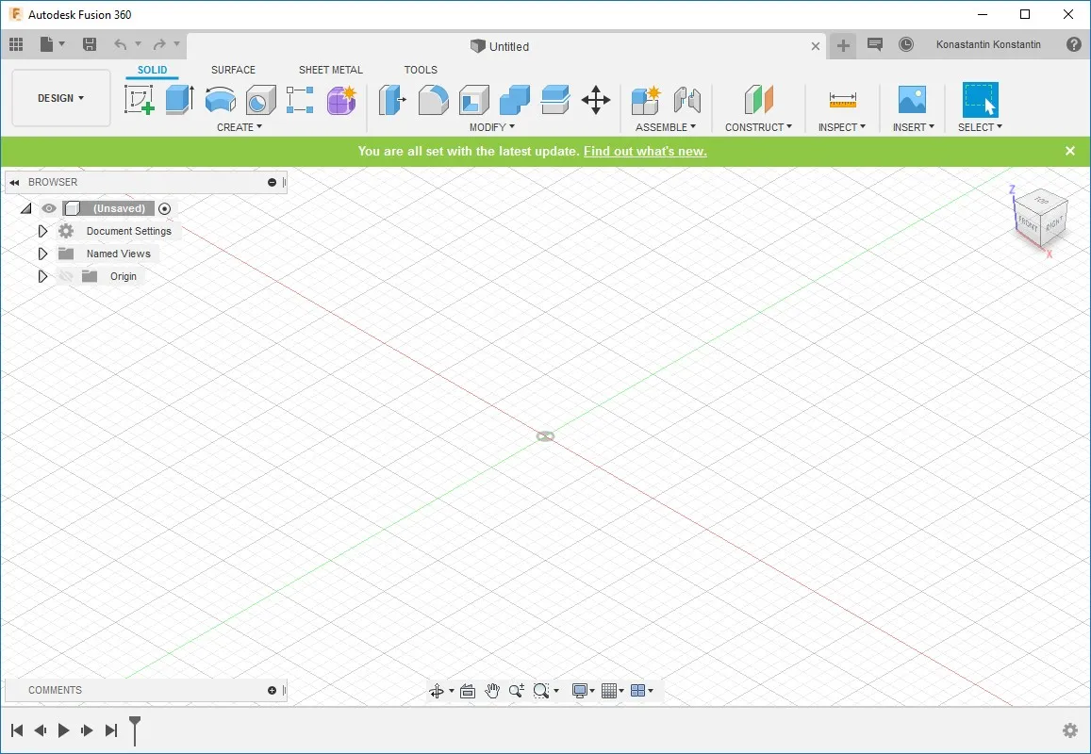Screen dimensions: 1091x754
Task: Open the DESIGN workspace dropdown
Action: point(61,98)
